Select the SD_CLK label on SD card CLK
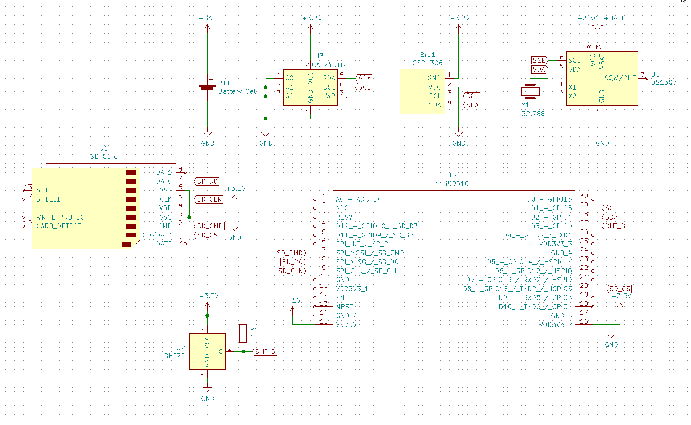Screen dimensions: 691x425 (x=209, y=199)
